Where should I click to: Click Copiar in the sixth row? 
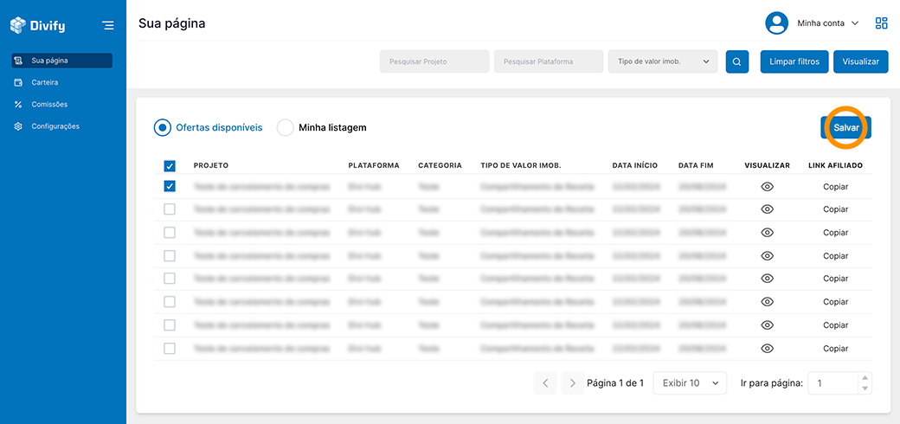tap(835, 302)
